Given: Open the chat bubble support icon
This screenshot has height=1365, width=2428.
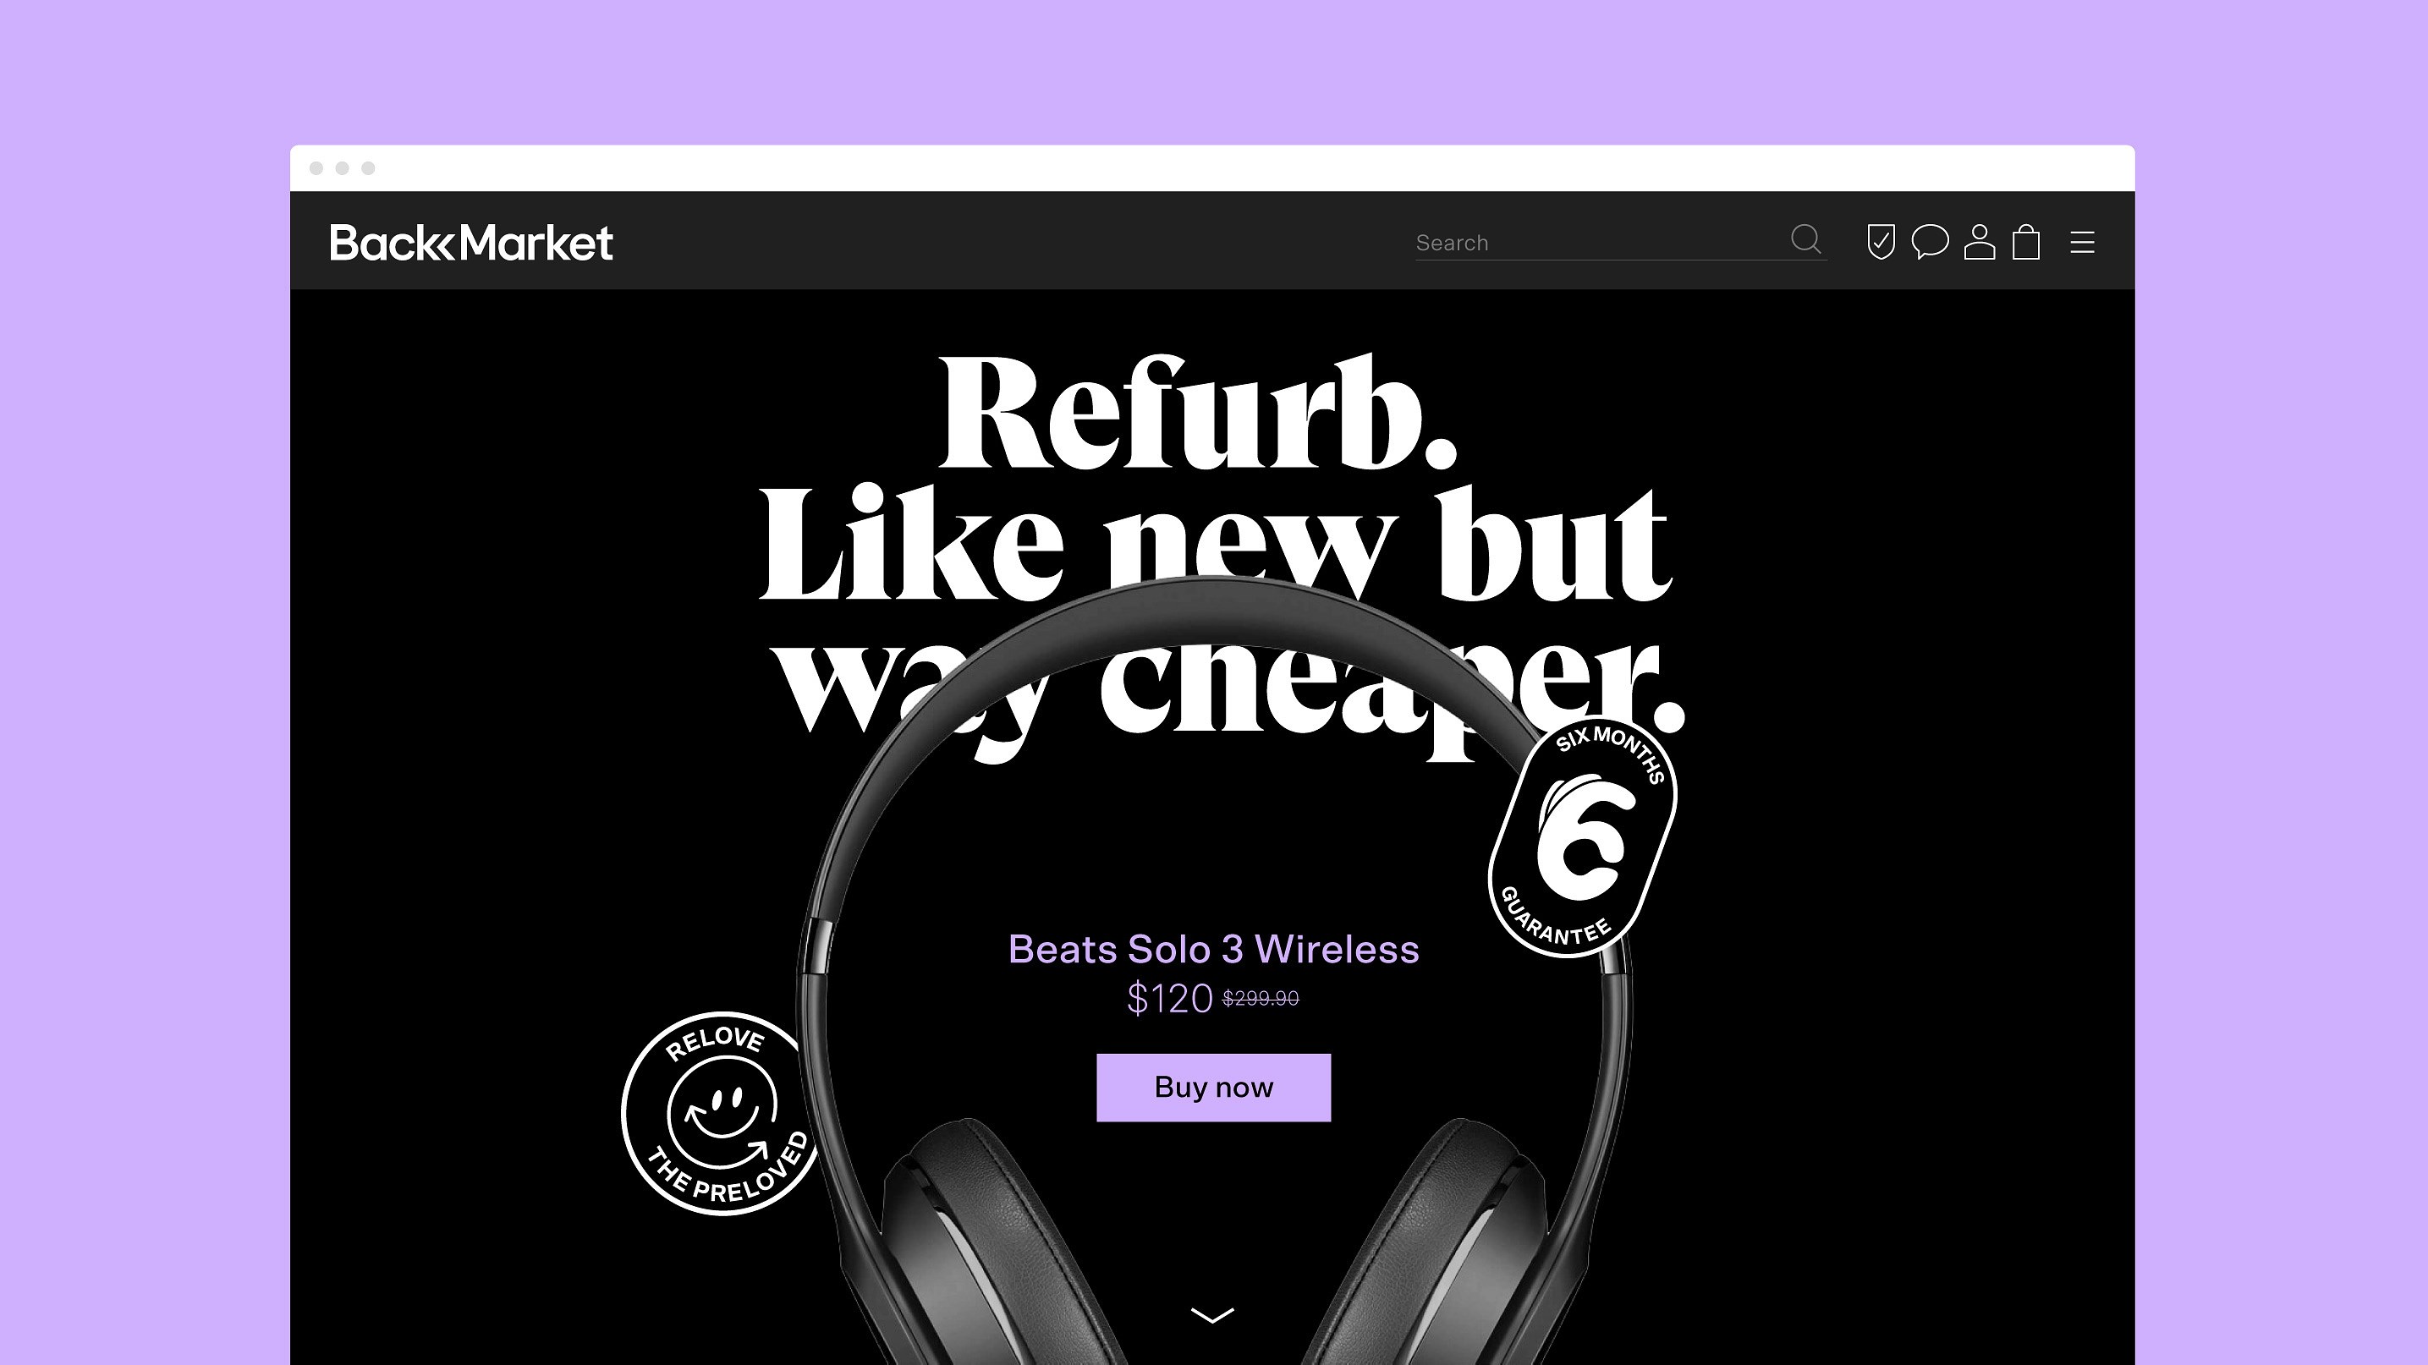Looking at the screenshot, I should point(1930,241).
